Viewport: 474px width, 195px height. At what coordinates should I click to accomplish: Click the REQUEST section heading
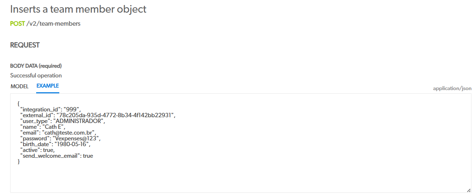click(x=25, y=45)
